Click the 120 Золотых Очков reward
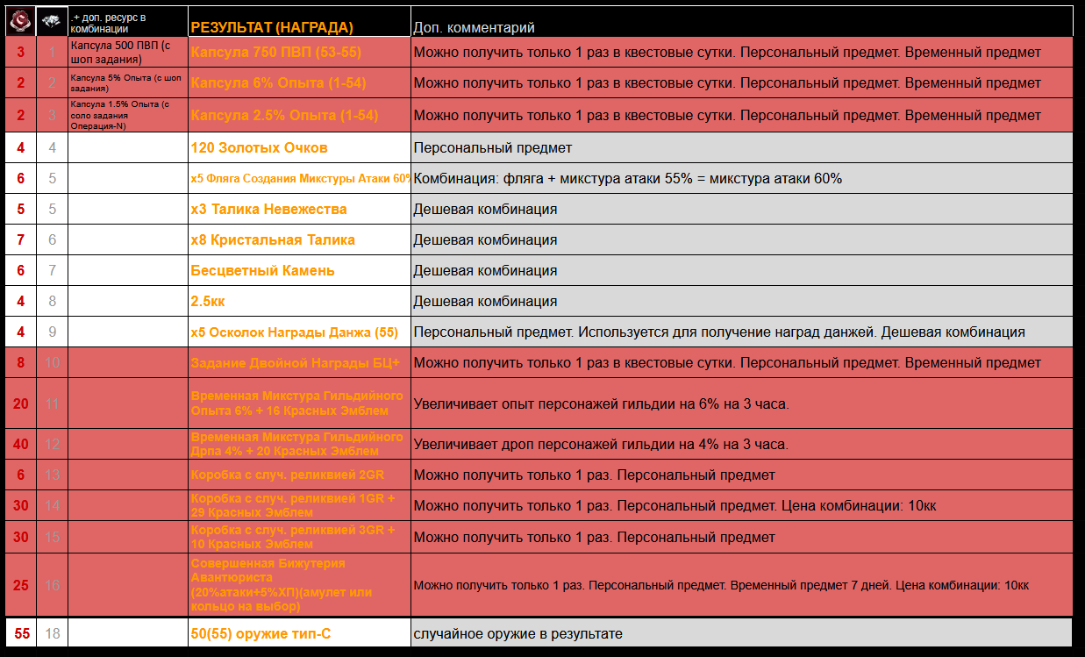The width and height of the screenshot is (1085, 657). (x=259, y=147)
